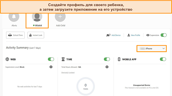Click the School Time button
This screenshot has height=96, width=172.
point(15,35)
